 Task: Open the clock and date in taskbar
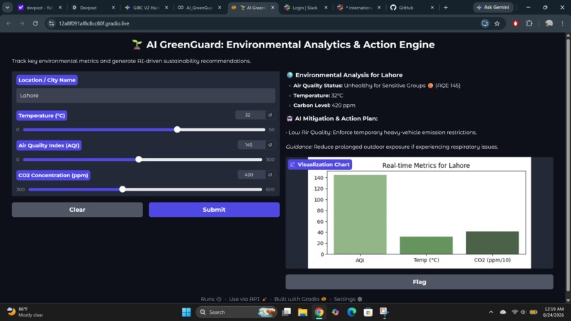click(x=553, y=312)
